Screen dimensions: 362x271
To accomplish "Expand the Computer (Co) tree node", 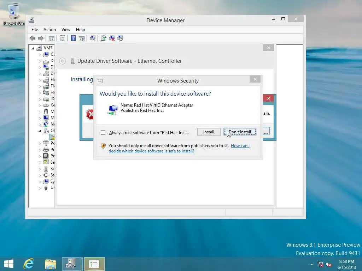I will coord(40,55).
